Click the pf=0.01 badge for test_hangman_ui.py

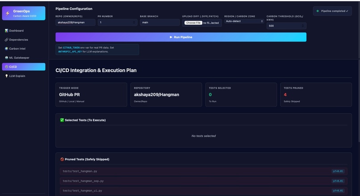[x=338, y=191]
